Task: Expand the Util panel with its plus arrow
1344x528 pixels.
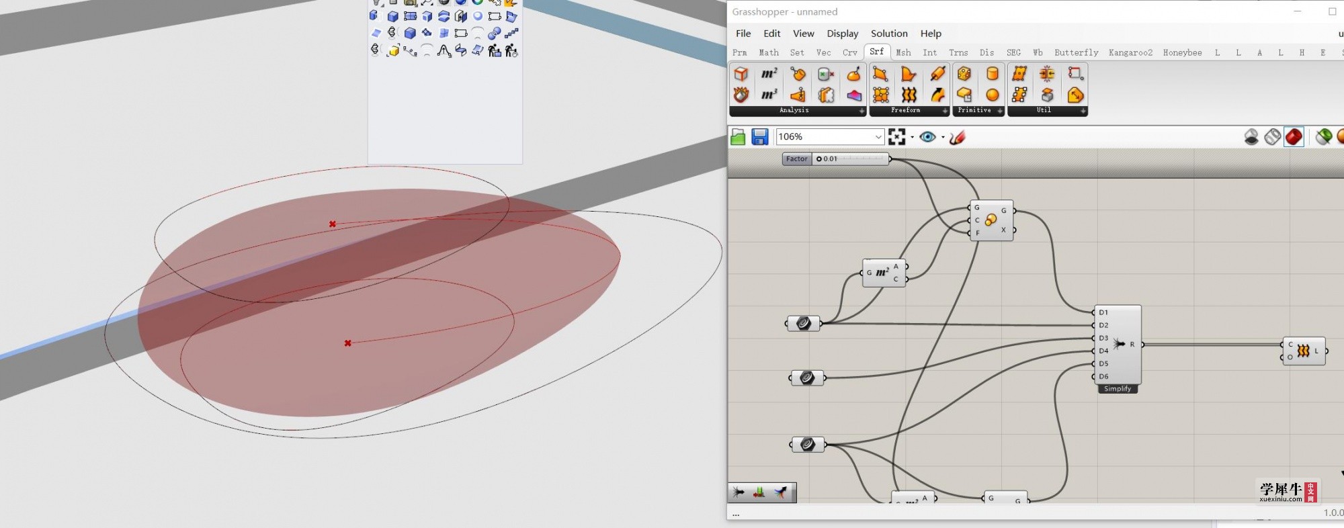Action: point(1083,111)
